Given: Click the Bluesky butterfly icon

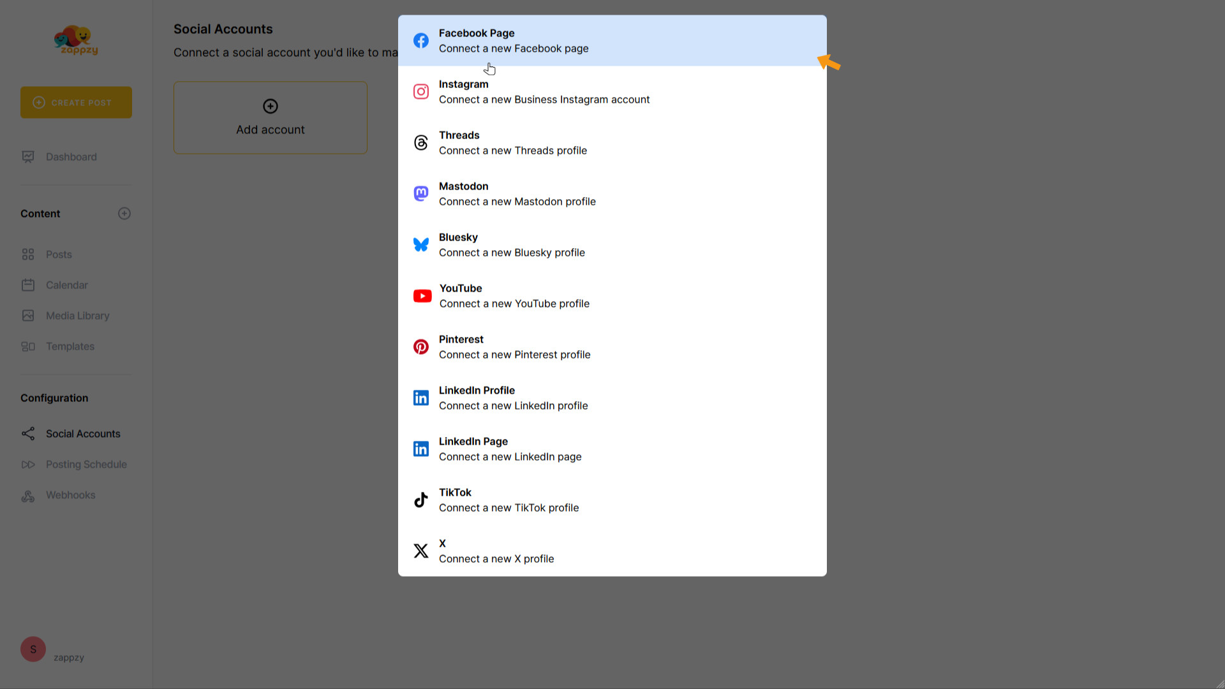Looking at the screenshot, I should click(x=421, y=245).
